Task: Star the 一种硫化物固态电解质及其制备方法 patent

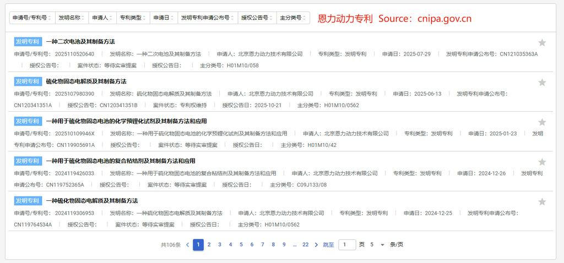Action: [x=542, y=201]
